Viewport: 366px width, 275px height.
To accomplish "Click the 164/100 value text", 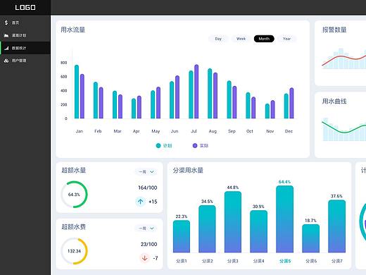I will click(148, 188).
